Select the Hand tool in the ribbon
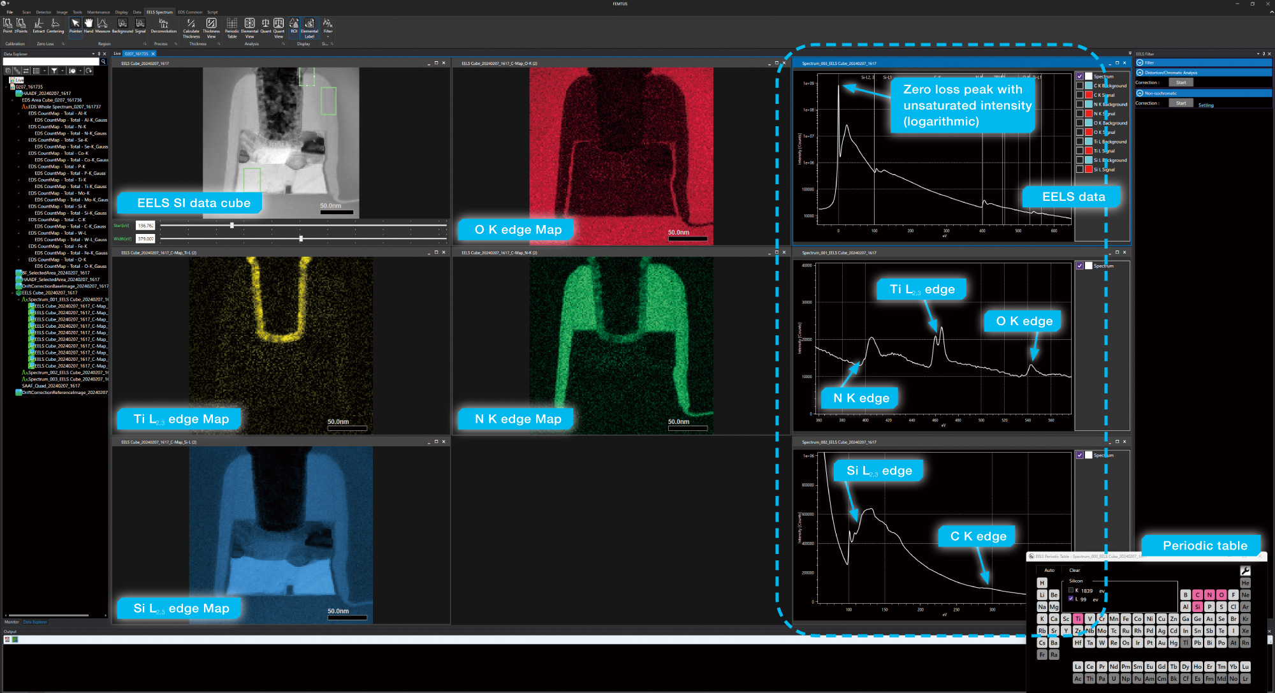This screenshot has height=693, width=1275. point(89,26)
